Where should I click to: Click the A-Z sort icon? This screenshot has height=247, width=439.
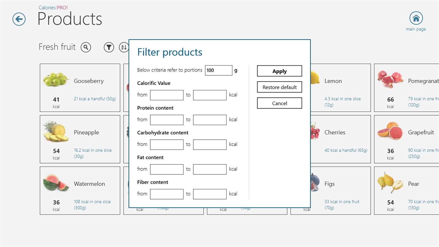[x=123, y=47]
